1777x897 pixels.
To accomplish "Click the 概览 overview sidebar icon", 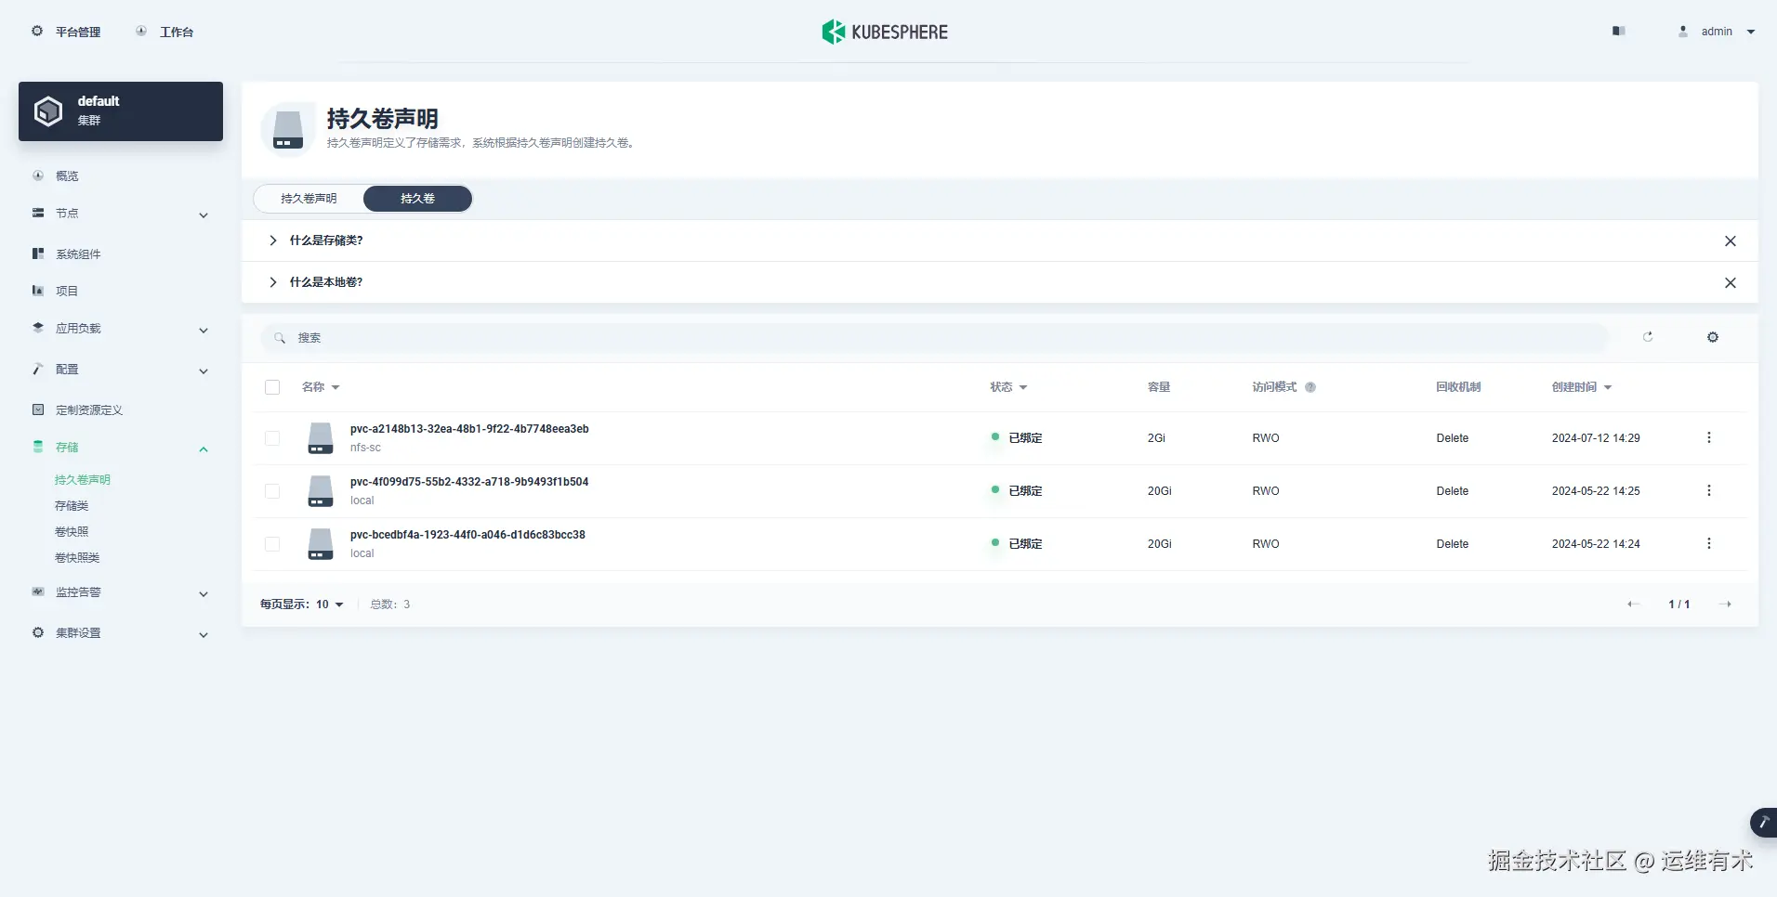I will pyautogui.click(x=38, y=175).
